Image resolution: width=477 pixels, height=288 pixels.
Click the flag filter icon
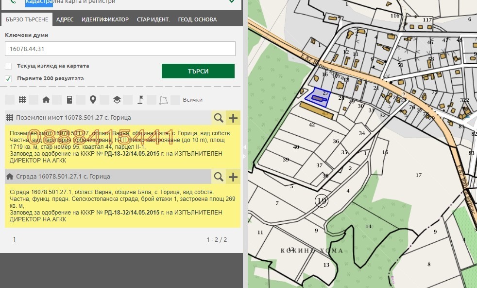140,100
